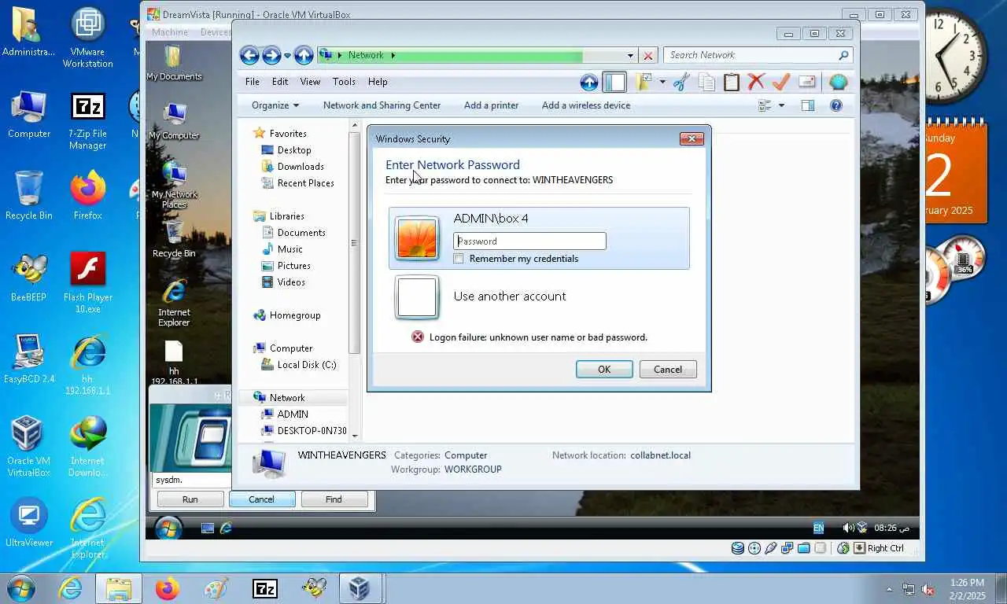Open the address bar history dropdown
The image size is (1007, 604).
coord(630,56)
